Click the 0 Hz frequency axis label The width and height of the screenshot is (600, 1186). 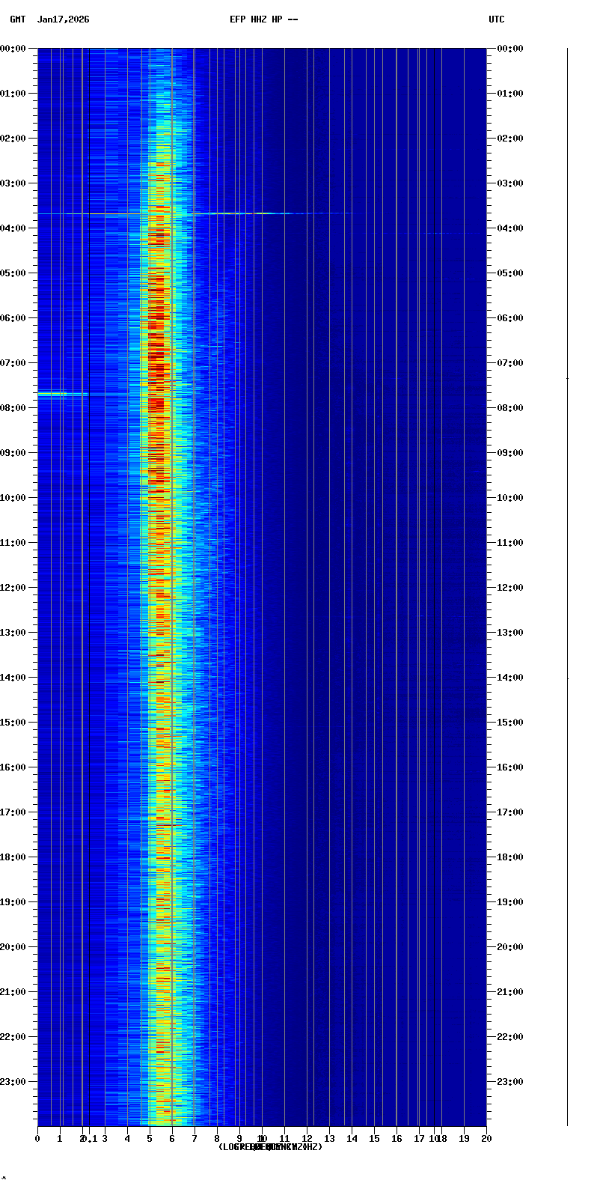point(37,1139)
